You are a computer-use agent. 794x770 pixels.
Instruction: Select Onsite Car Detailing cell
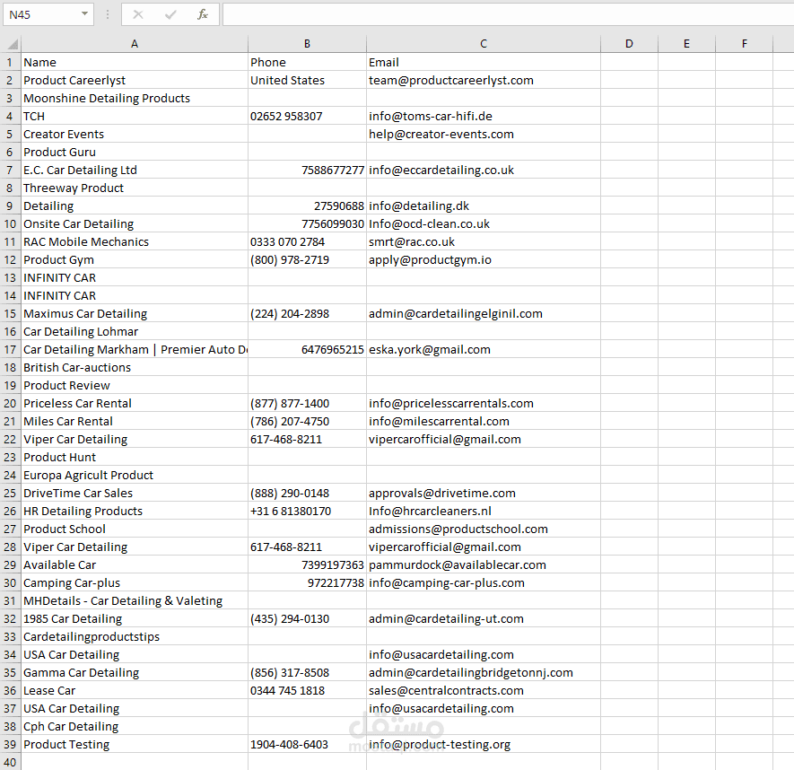135,223
